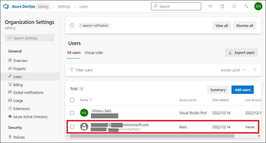Click the Azure DevOps title link

click(23, 6)
